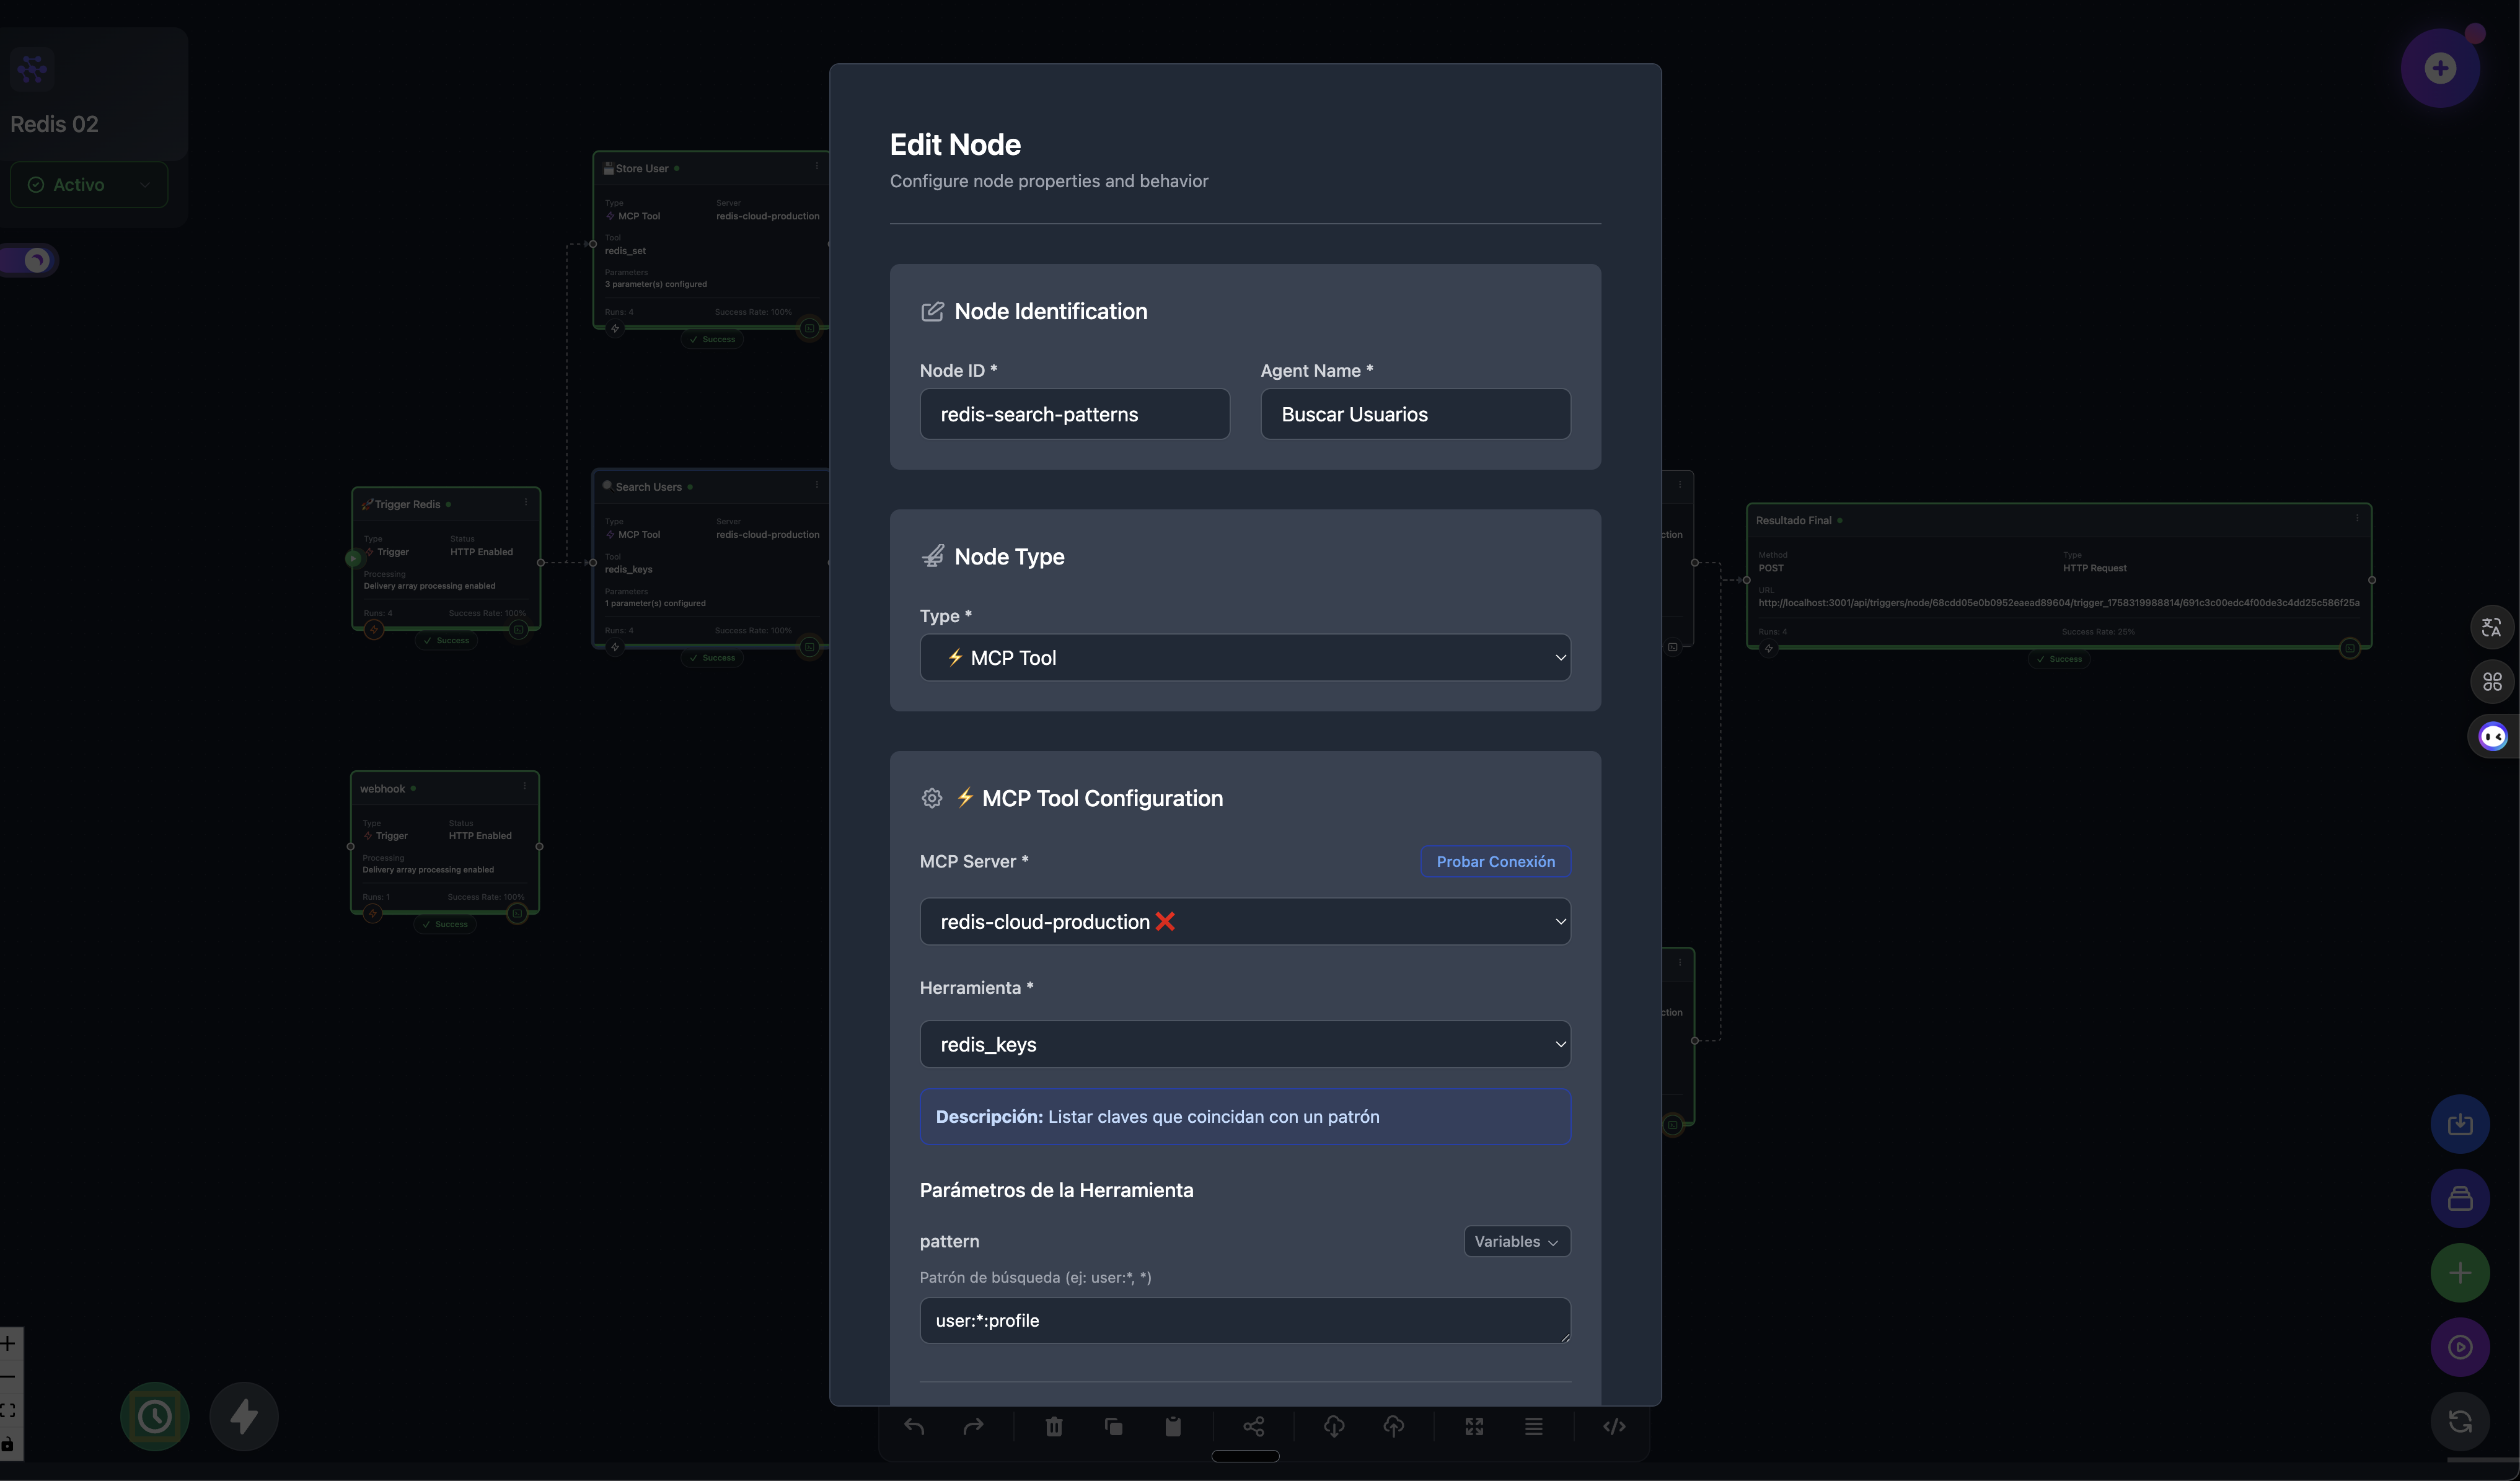Click the Node ID input field
The image size is (2520, 1481).
click(x=1074, y=414)
